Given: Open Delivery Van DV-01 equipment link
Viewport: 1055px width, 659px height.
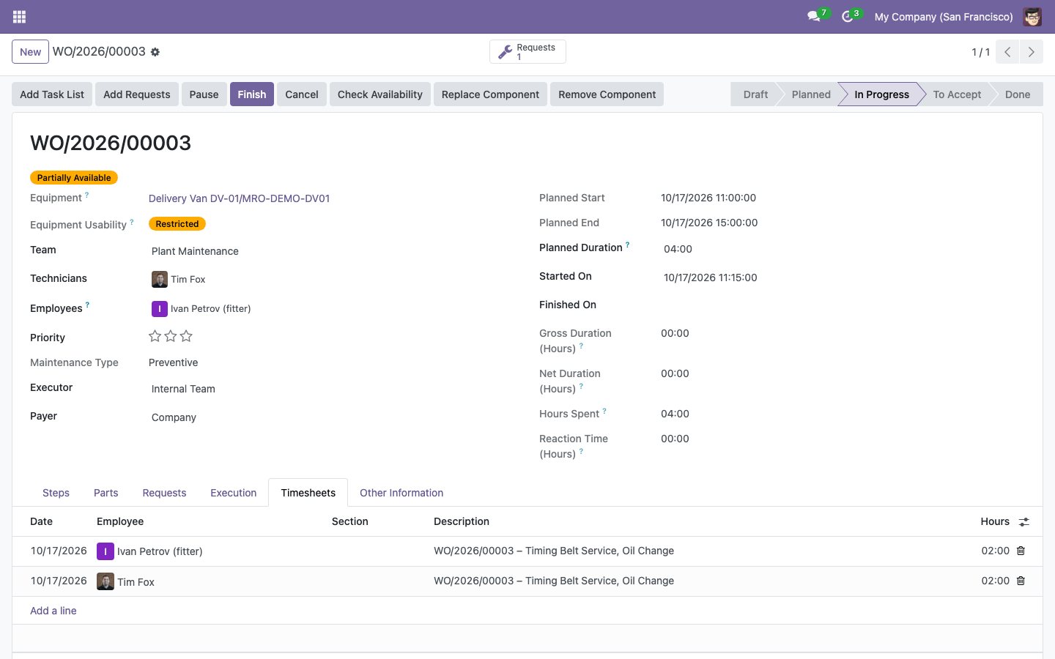Looking at the screenshot, I should pos(239,198).
